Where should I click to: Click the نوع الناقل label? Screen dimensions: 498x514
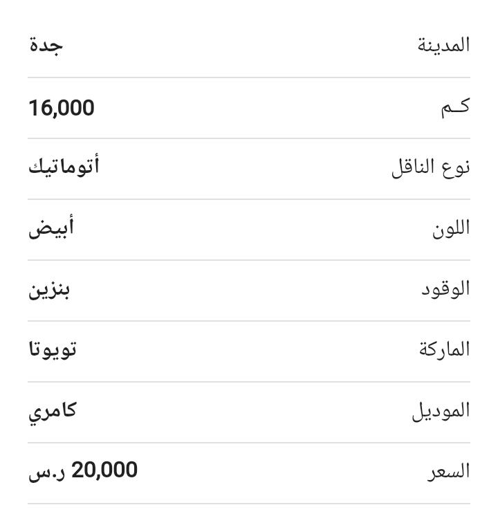coord(431,168)
